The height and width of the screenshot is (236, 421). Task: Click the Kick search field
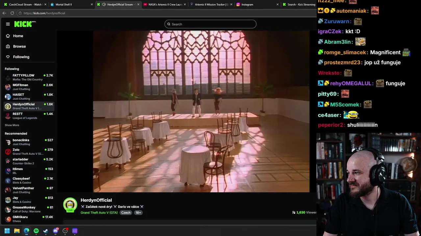click(x=210, y=24)
